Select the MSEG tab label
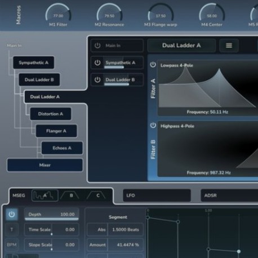The width and height of the screenshot is (258, 258). coord(19,195)
